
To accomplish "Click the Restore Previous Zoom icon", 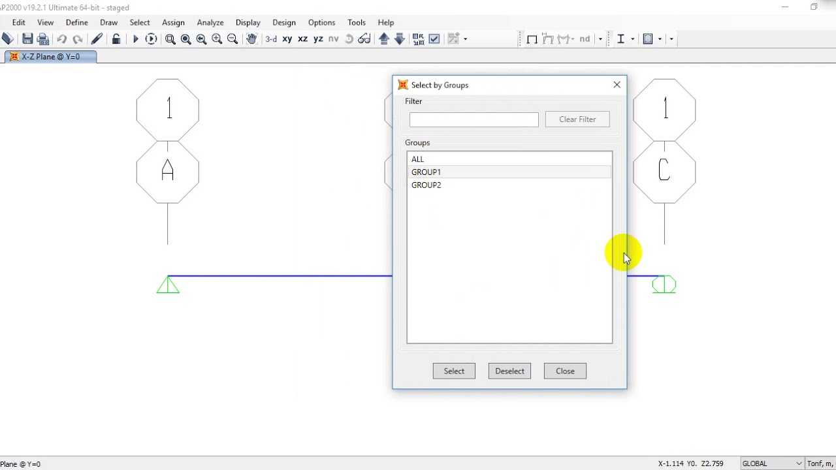I will pos(201,39).
